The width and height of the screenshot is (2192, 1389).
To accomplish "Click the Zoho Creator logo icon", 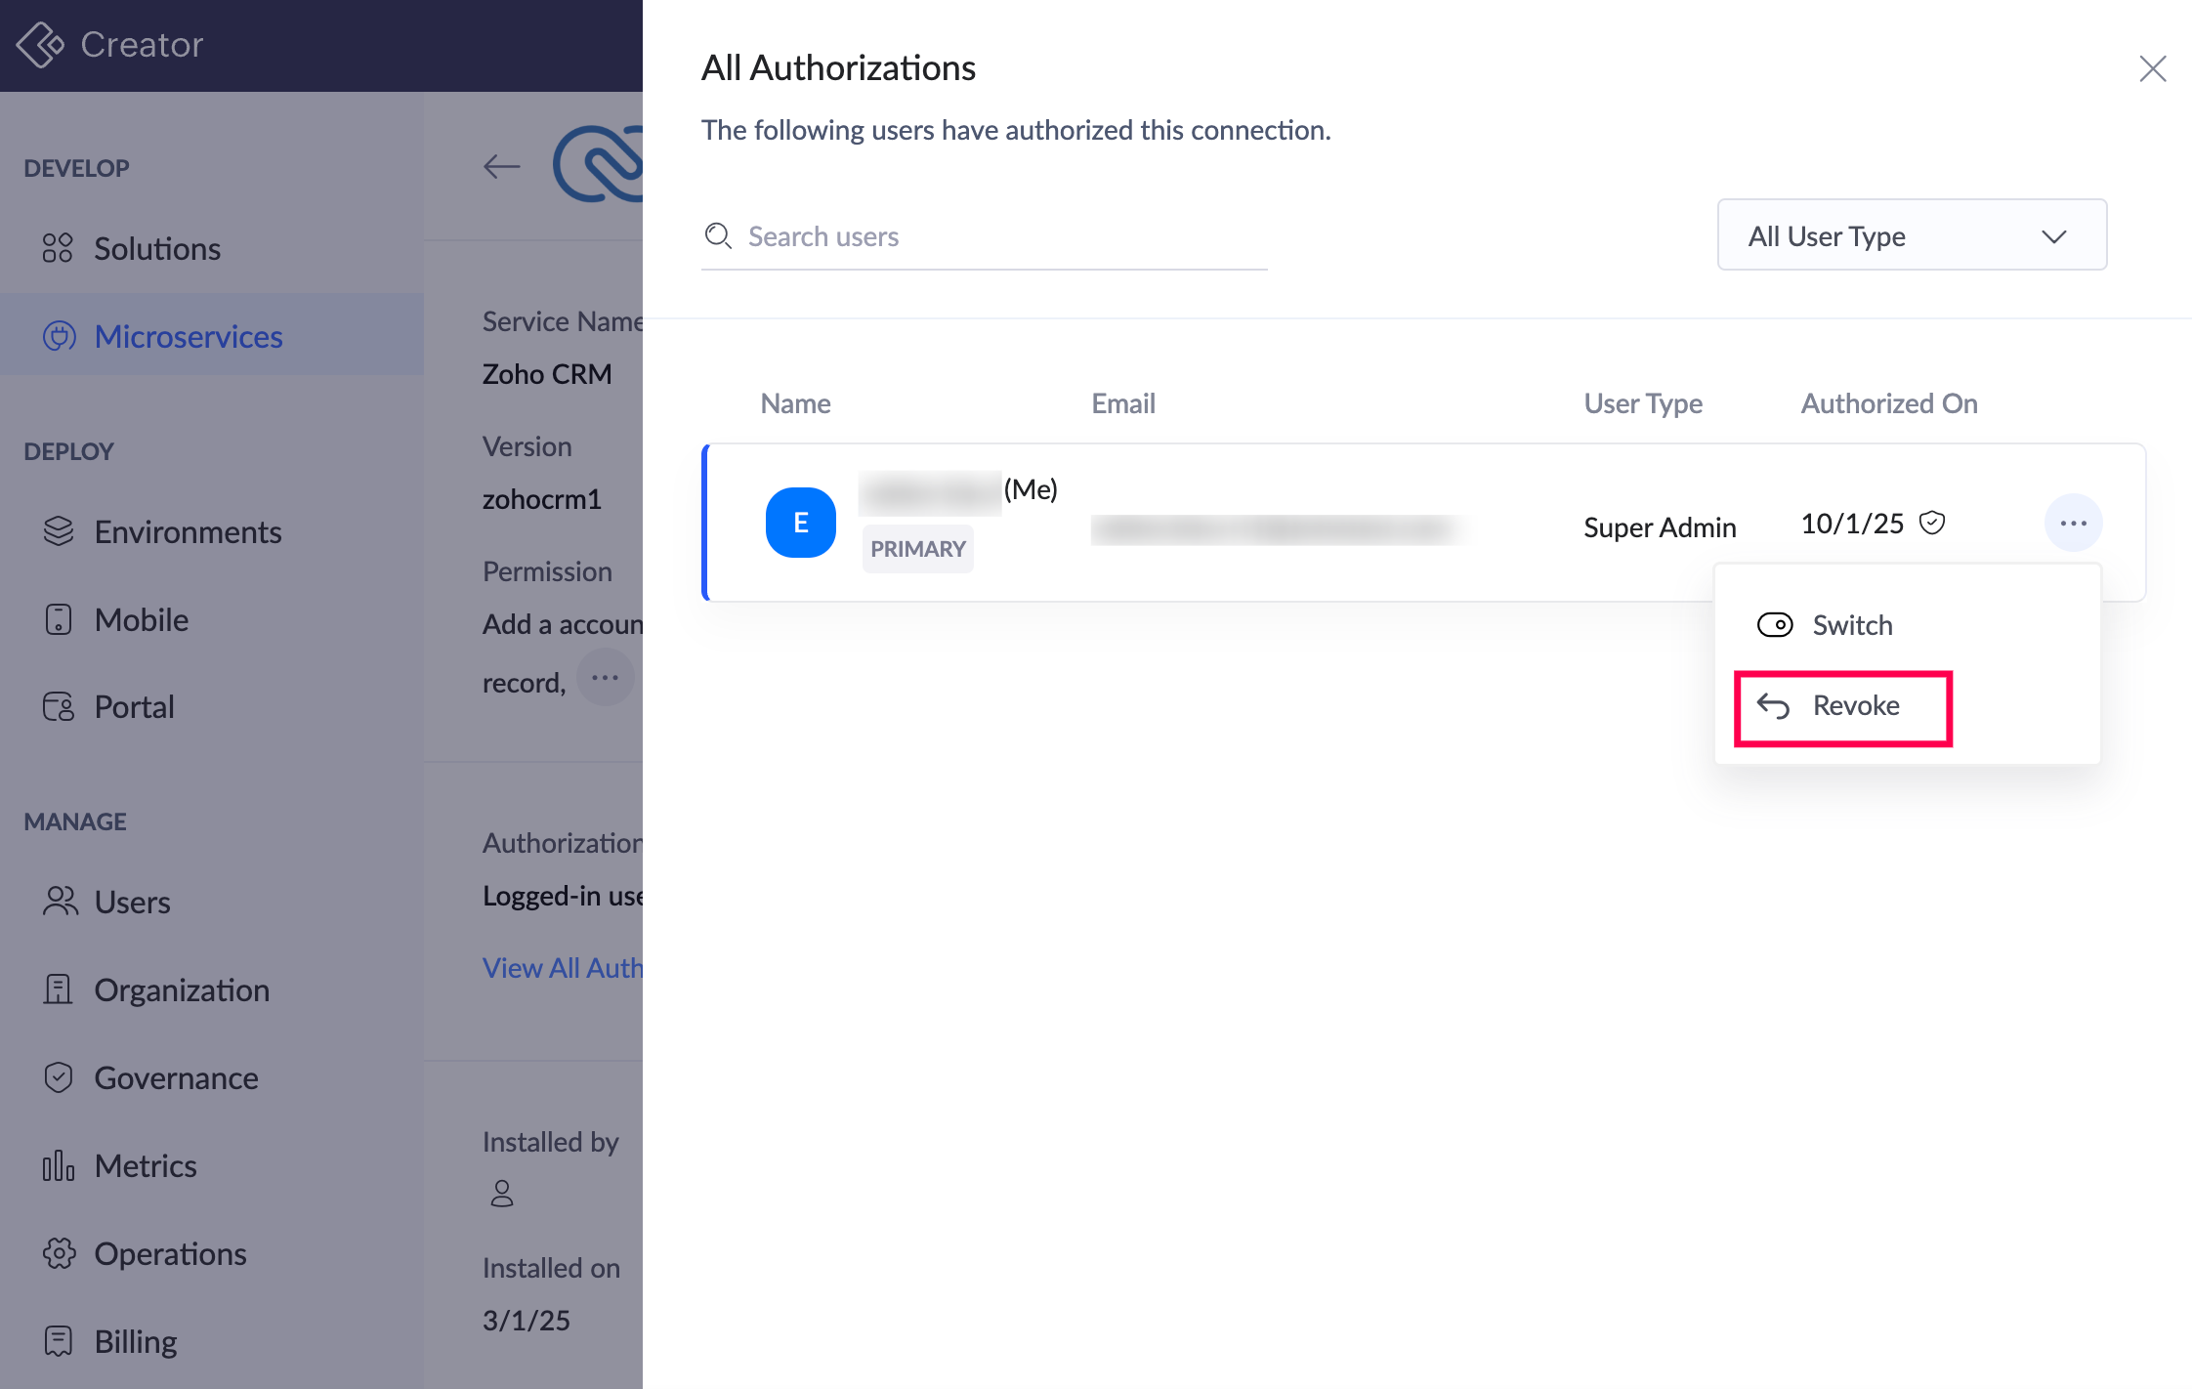I will coord(40,45).
